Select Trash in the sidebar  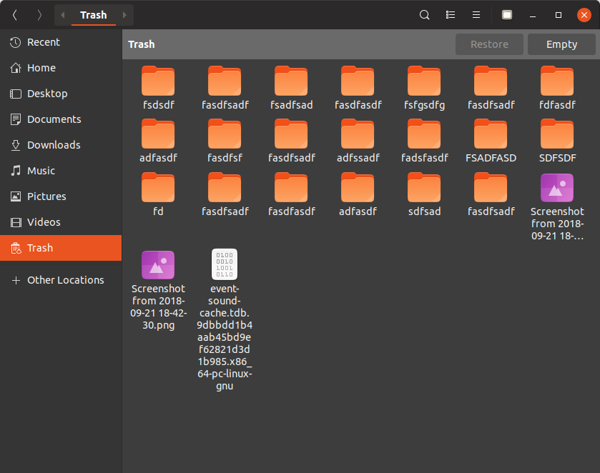tap(61, 248)
